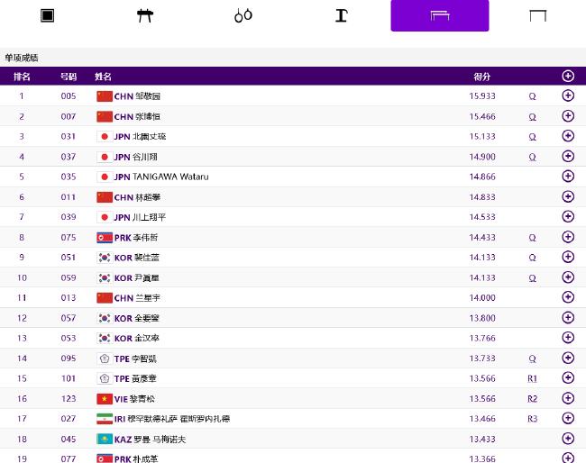Expand details for TANIGAWA Wataru row
The width and height of the screenshot is (586, 463).
click(568, 177)
